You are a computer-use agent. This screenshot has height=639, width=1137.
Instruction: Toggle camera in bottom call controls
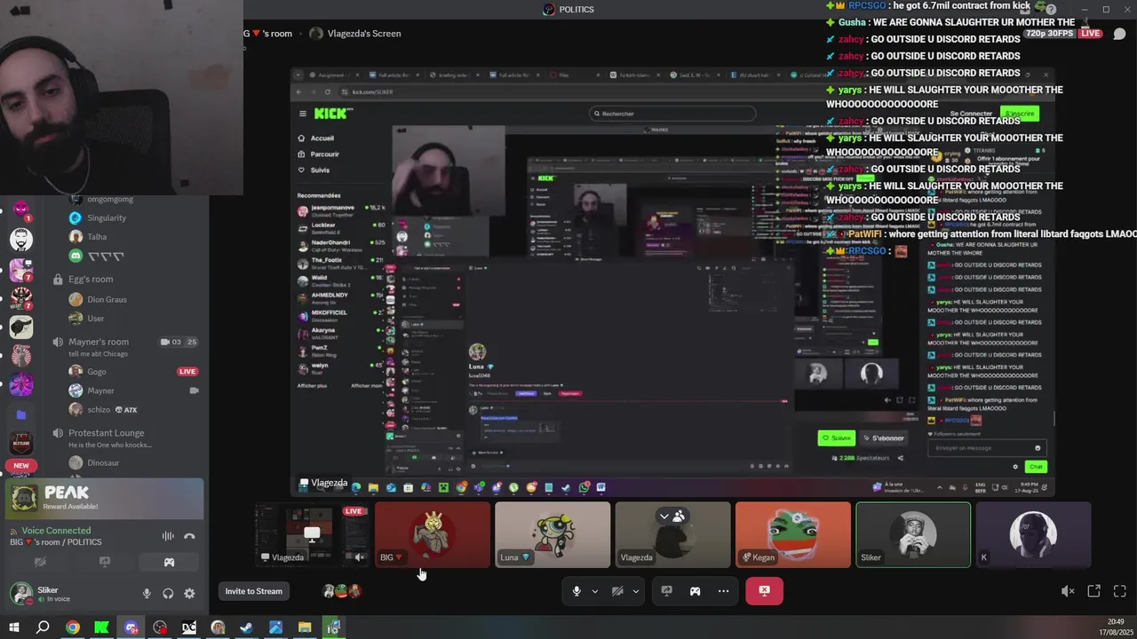(x=617, y=591)
